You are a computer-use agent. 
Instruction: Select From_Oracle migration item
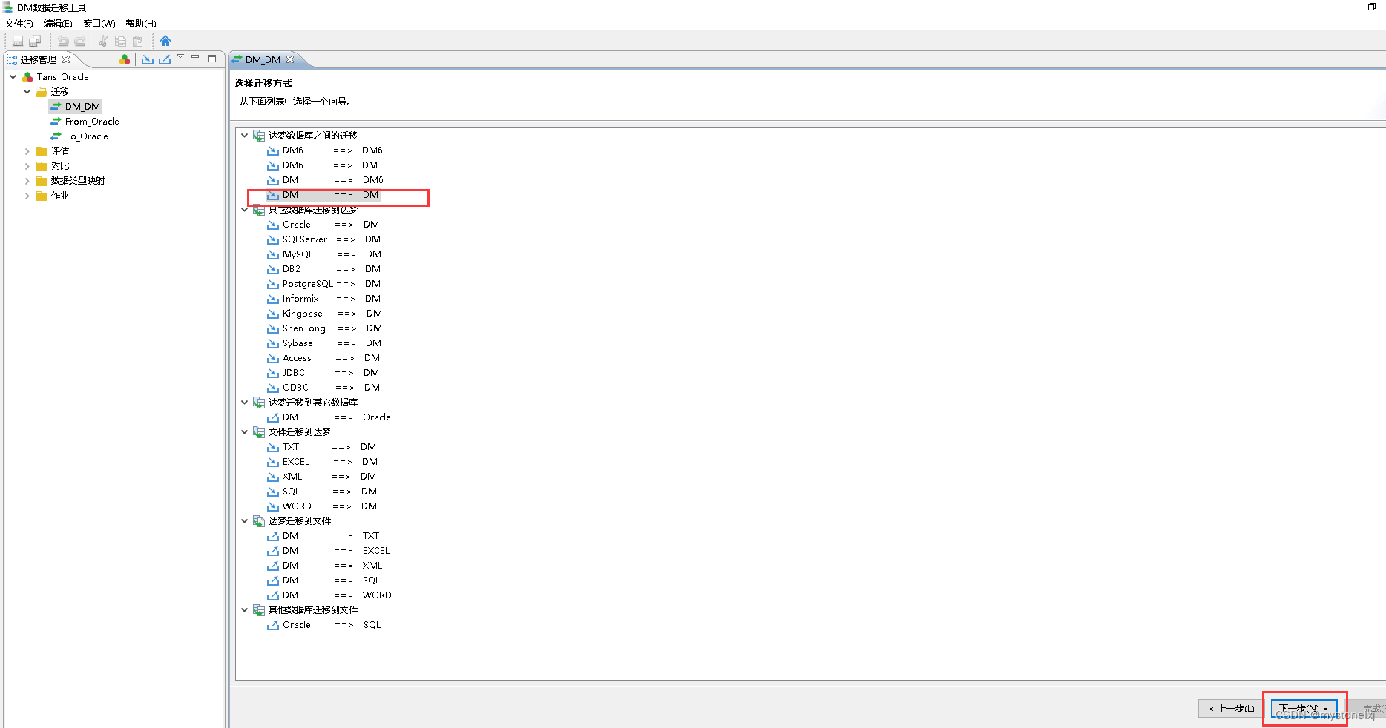point(85,122)
